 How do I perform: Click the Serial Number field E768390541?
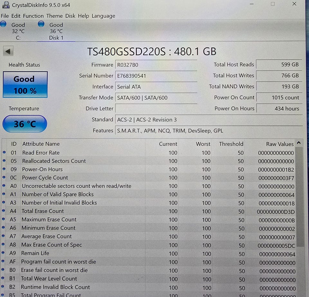[156, 76]
